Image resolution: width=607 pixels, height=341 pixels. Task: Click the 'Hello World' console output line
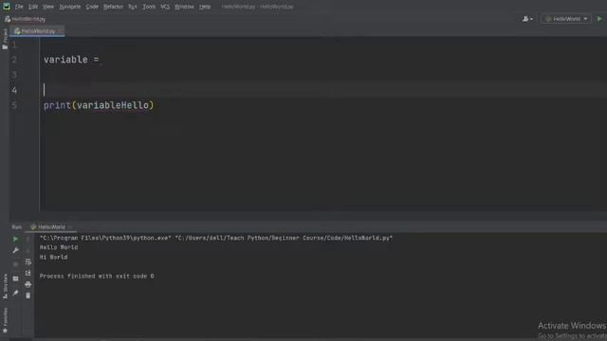pos(59,247)
